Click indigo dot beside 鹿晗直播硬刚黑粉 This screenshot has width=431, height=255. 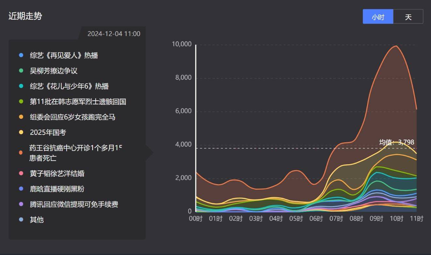(x=21, y=189)
